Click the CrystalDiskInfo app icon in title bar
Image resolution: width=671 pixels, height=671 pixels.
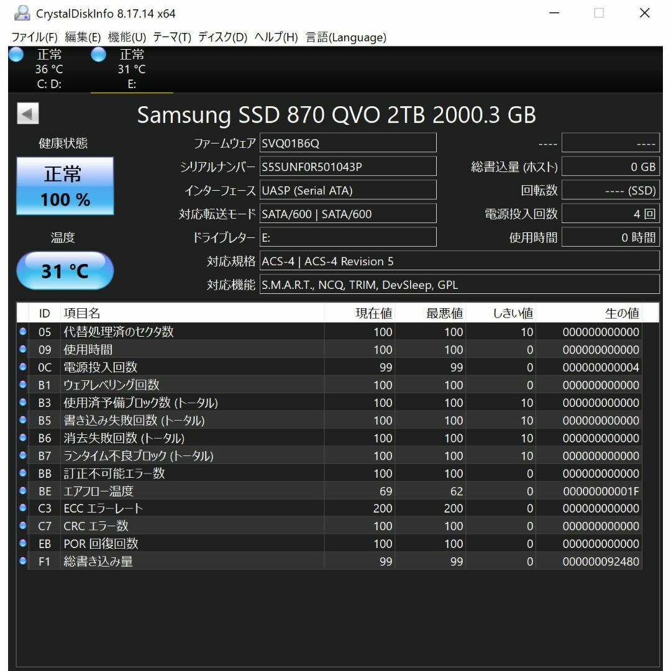point(22,13)
